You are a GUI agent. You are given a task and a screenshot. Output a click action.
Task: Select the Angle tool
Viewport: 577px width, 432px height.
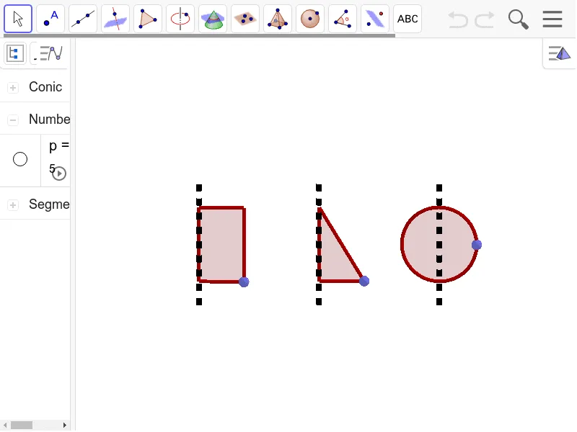point(342,19)
